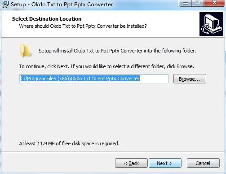Click the highlighted C:\Program Files install path text
226x174 pixels.
pyautogui.click(x=80, y=78)
